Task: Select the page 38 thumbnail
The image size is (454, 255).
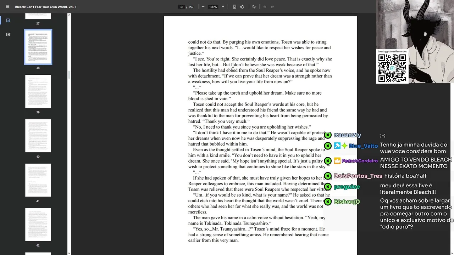Action: pyautogui.click(x=38, y=47)
